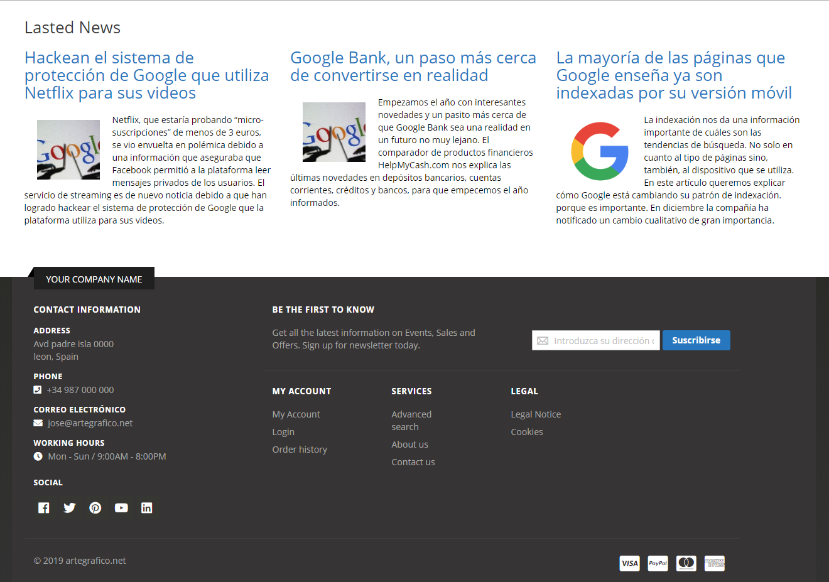Screen dimensions: 829x582
Task: Open the Legal Notice link
Action: 536,414
